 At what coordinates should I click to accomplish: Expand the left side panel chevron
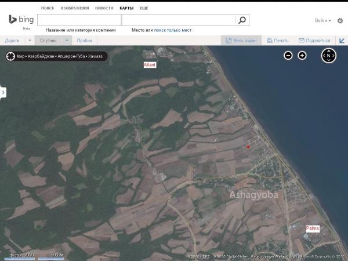click(x=3, y=92)
